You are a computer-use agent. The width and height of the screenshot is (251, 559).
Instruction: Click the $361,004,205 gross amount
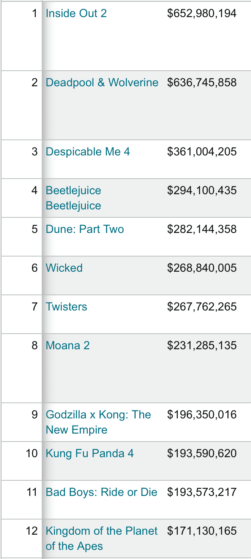202,152
